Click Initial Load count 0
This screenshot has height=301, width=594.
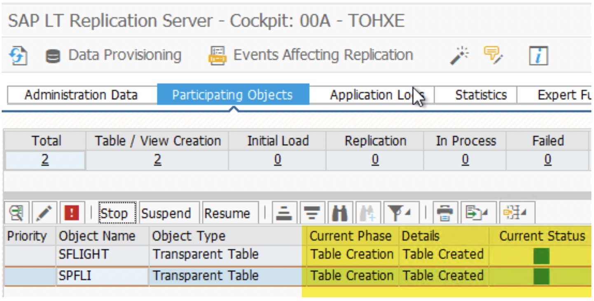click(x=278, y=160)
